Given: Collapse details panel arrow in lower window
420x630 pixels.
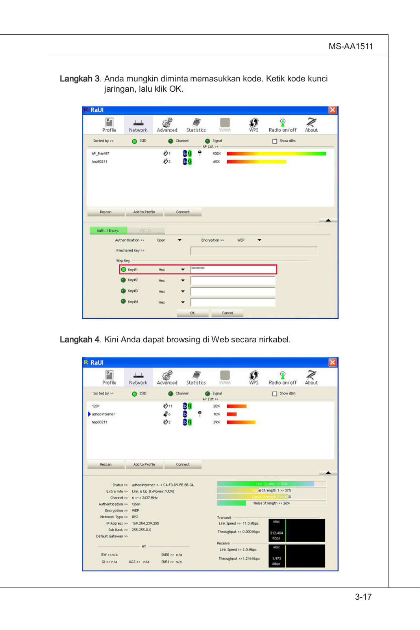Looking at the screenshot, I should [328, 473].
